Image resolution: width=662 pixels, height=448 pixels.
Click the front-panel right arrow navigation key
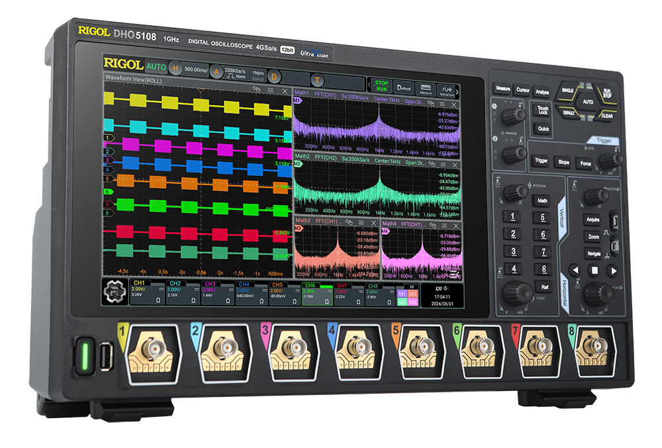click(x=614, y=271)
